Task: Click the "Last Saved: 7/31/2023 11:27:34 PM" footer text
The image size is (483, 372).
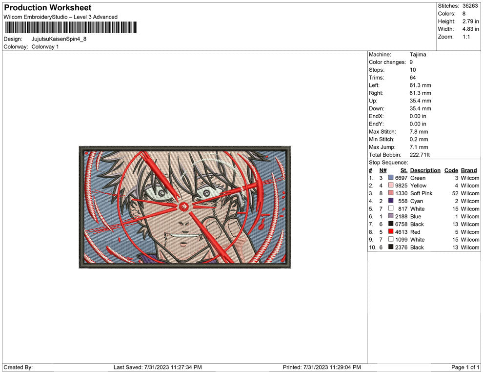Action: pos(158,367)
